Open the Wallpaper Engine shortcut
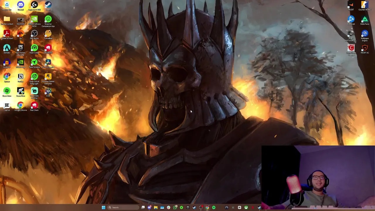Screen dimensions: 375x211 (364, 36)
